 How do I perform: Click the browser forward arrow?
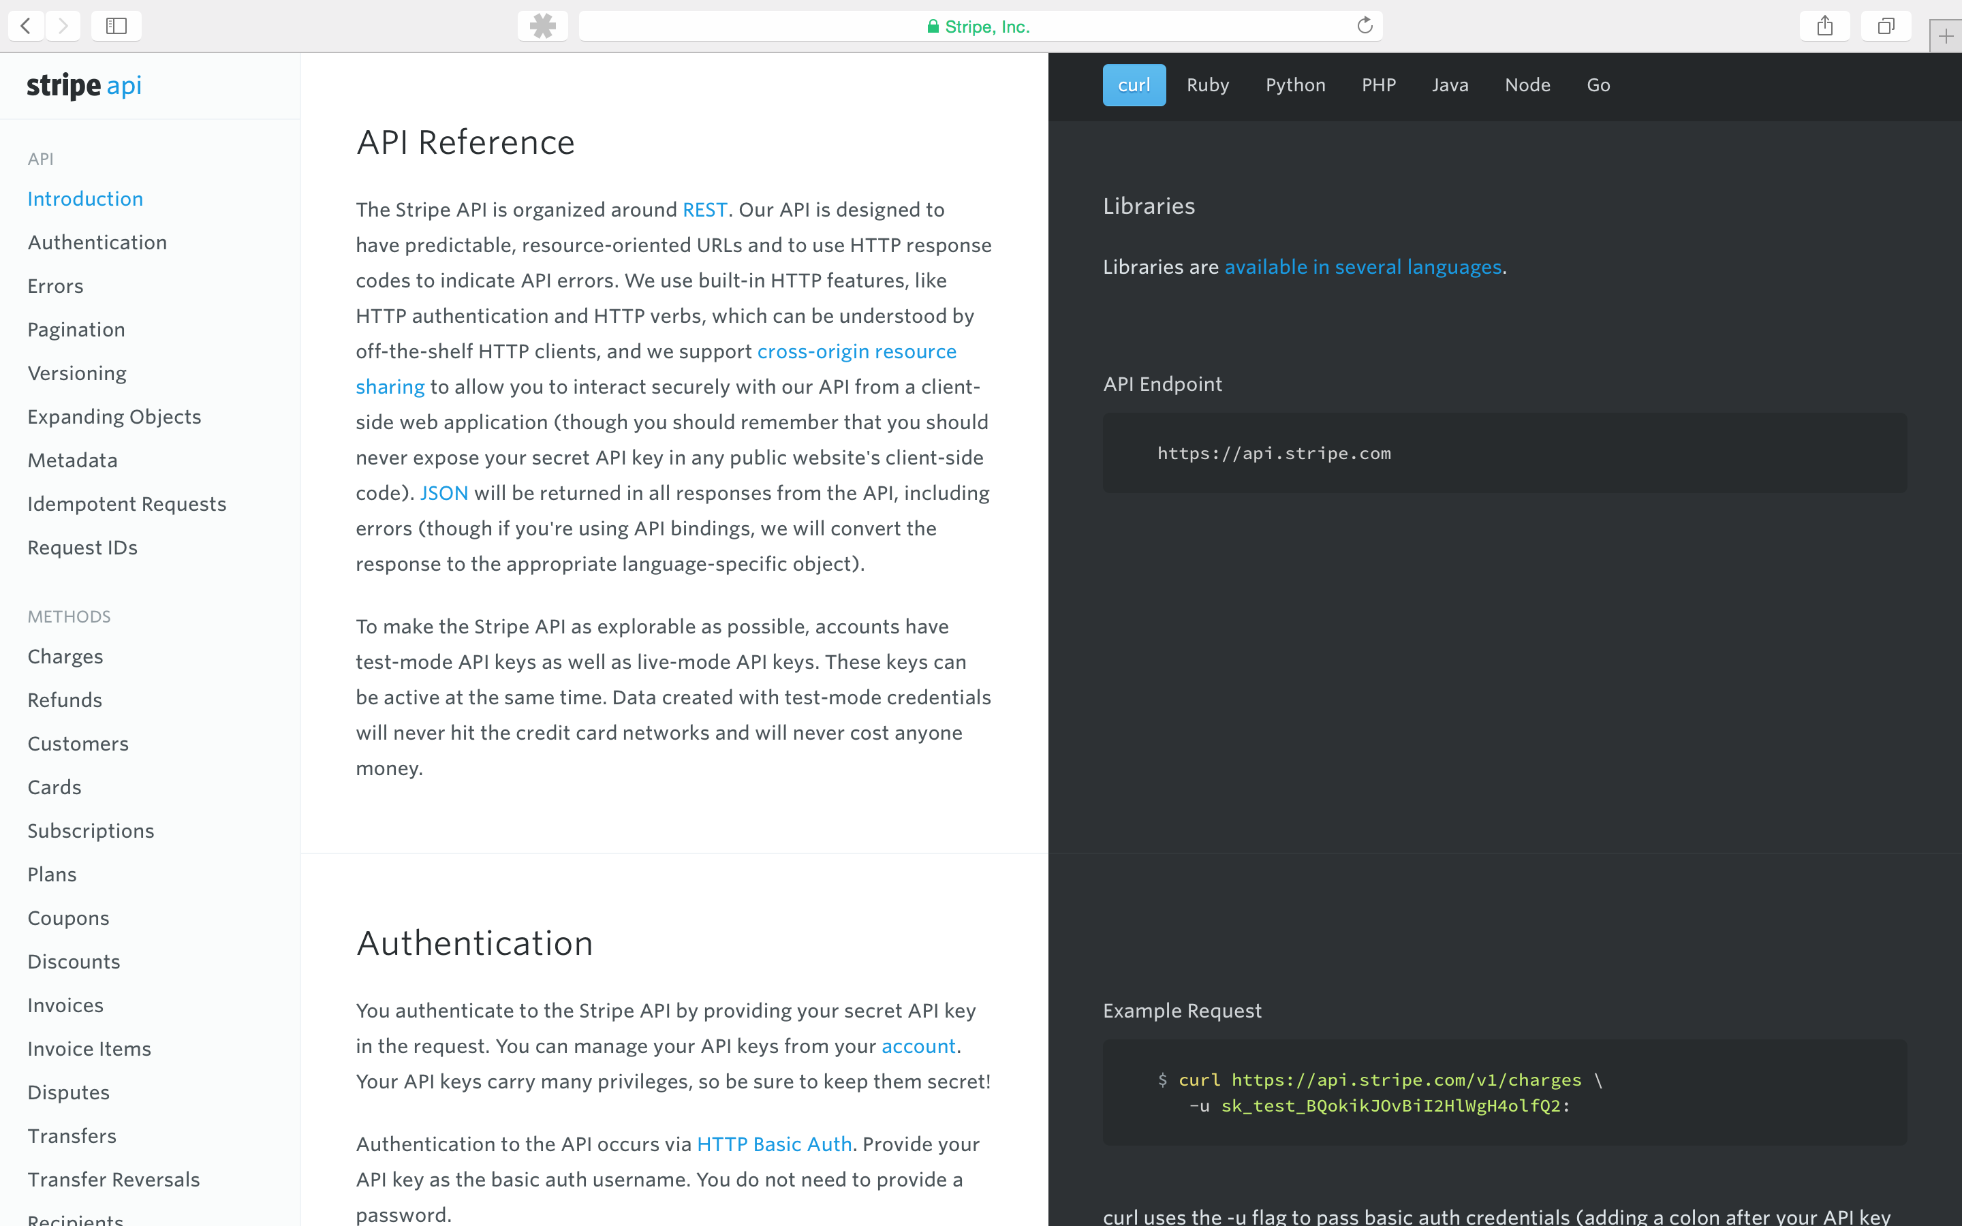point(63,26)
